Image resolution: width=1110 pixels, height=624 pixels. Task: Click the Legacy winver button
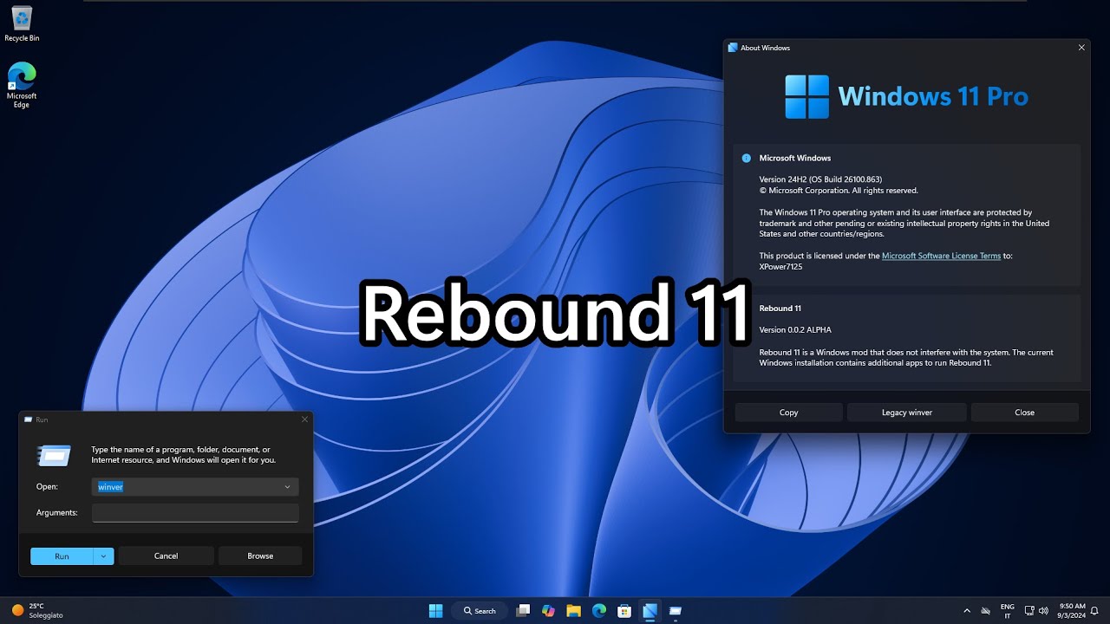906,412
